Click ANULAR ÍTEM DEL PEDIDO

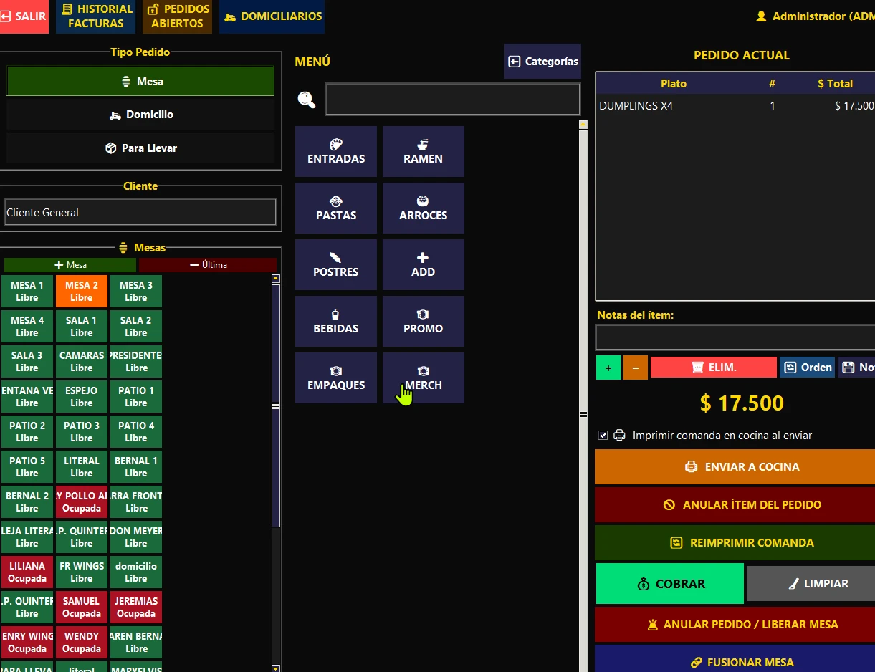click(735, 505)
